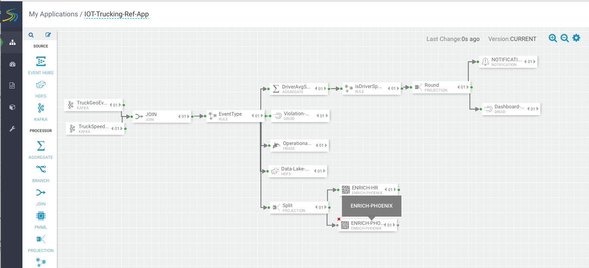Select the HDFS source icon
The image size is (589, 268).
pyautogui.click(x=41, y=85)
